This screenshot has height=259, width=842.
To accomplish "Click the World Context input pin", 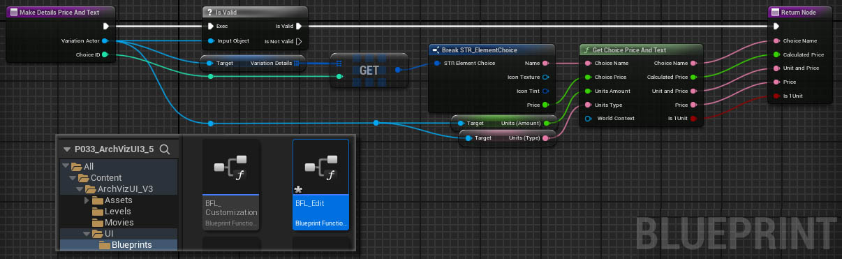I will [588, 118].
